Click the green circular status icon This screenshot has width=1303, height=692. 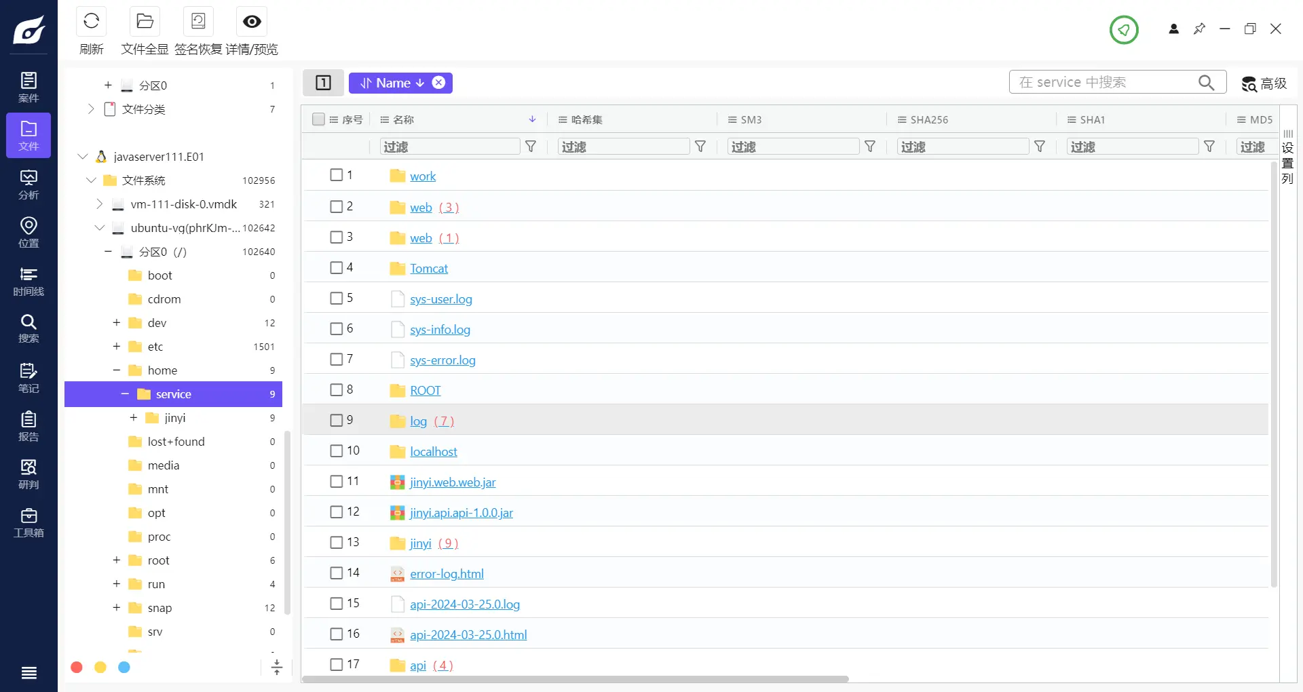click(1124, 30)
